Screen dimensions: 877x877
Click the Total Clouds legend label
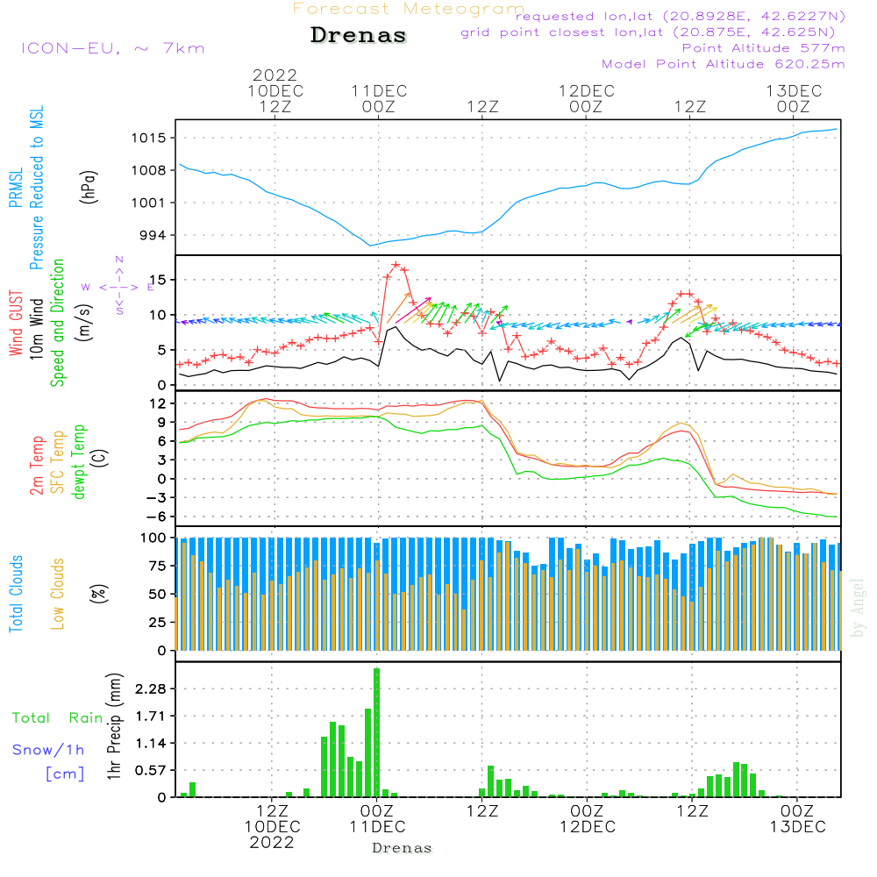click(x=16, y=594)
